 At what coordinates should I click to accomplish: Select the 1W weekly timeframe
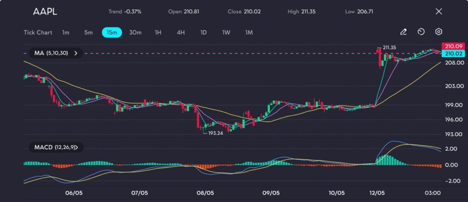(x=226, y=32)
